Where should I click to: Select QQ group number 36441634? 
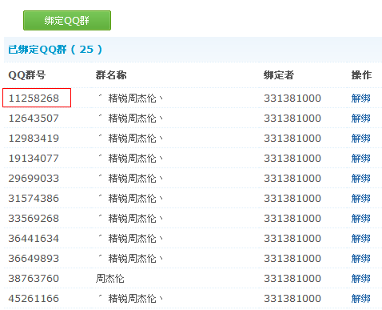click(34, 239)
